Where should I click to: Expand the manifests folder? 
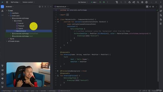point(9,13)
